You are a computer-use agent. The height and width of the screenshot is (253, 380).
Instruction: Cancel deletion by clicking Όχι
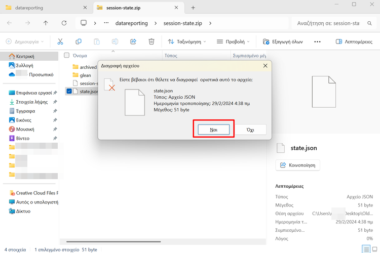(250, 130)
